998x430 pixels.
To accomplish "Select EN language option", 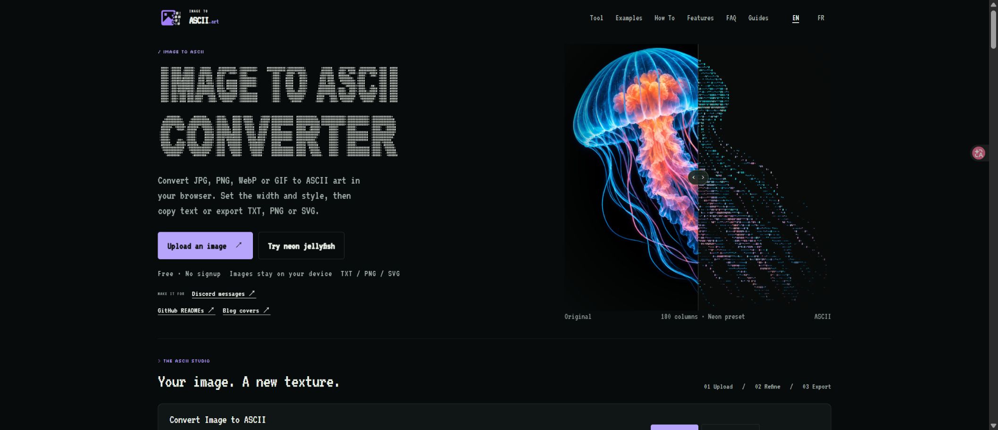I will click(x=796, y=18).
